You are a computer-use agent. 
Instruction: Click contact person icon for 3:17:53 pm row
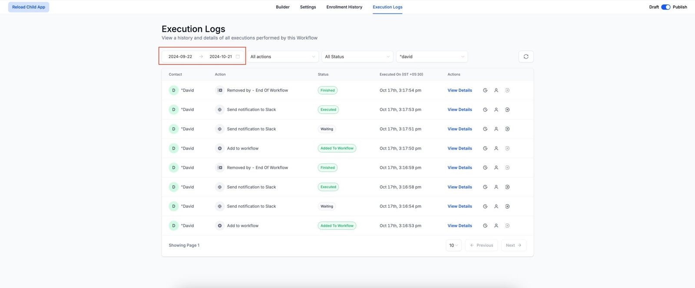tap(496, 110)
